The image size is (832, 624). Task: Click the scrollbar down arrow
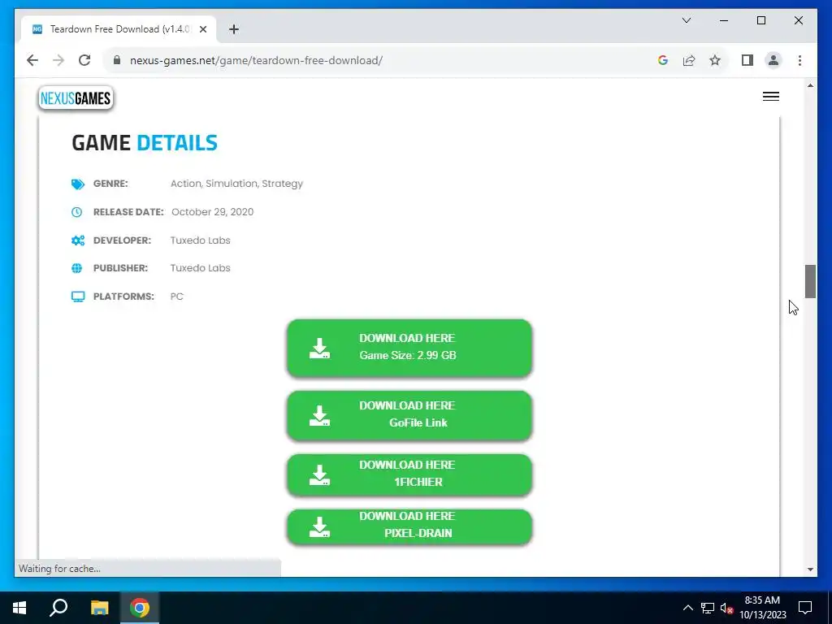tap(810, 570)
